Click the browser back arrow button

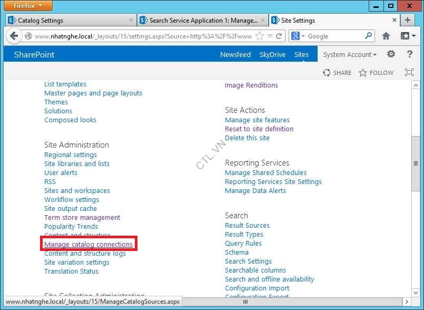(14, 36)
